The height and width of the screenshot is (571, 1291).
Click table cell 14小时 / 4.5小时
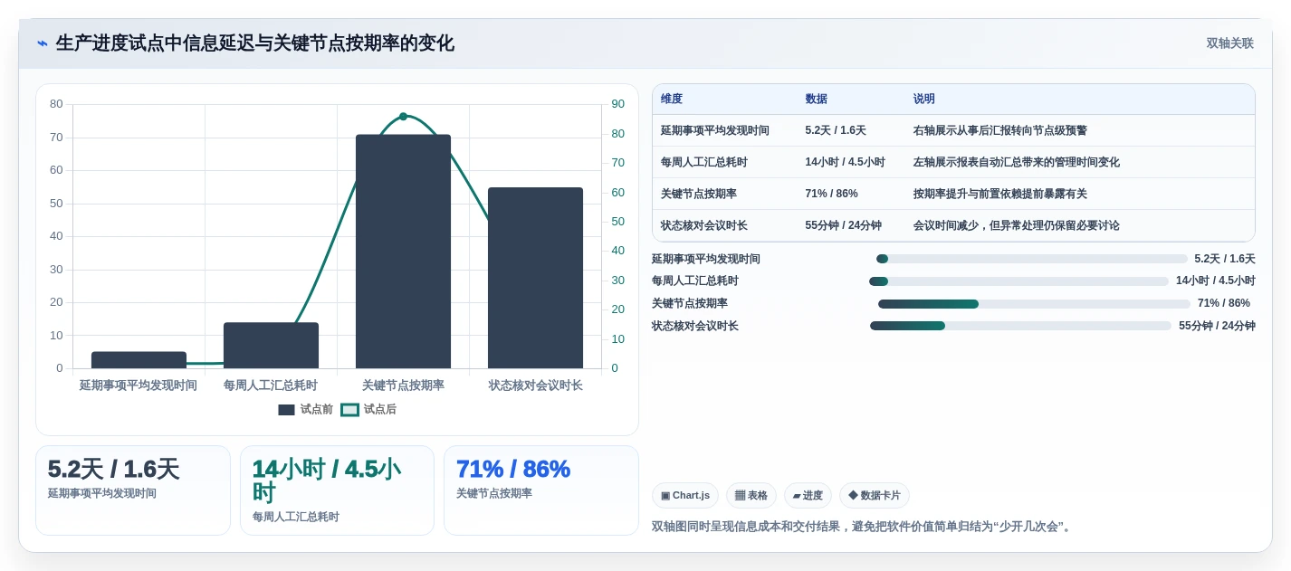845,163
